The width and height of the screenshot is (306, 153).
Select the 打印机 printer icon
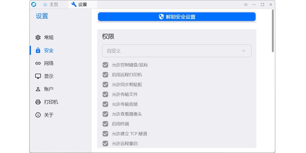38,102
